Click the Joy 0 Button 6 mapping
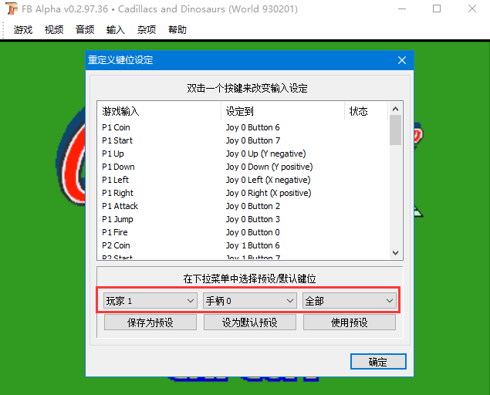The height and width of the screenshot is (395, 490). (253, 127)
